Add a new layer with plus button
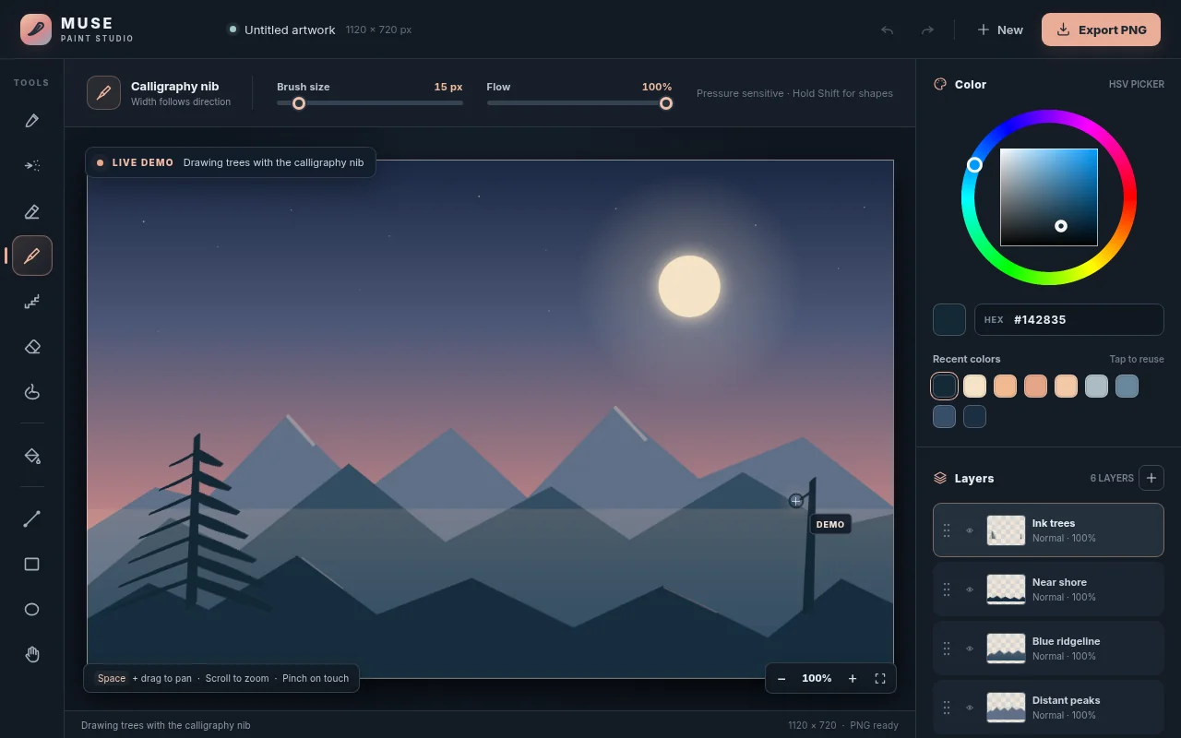Screen dimensions: 1181x738 1151,478
